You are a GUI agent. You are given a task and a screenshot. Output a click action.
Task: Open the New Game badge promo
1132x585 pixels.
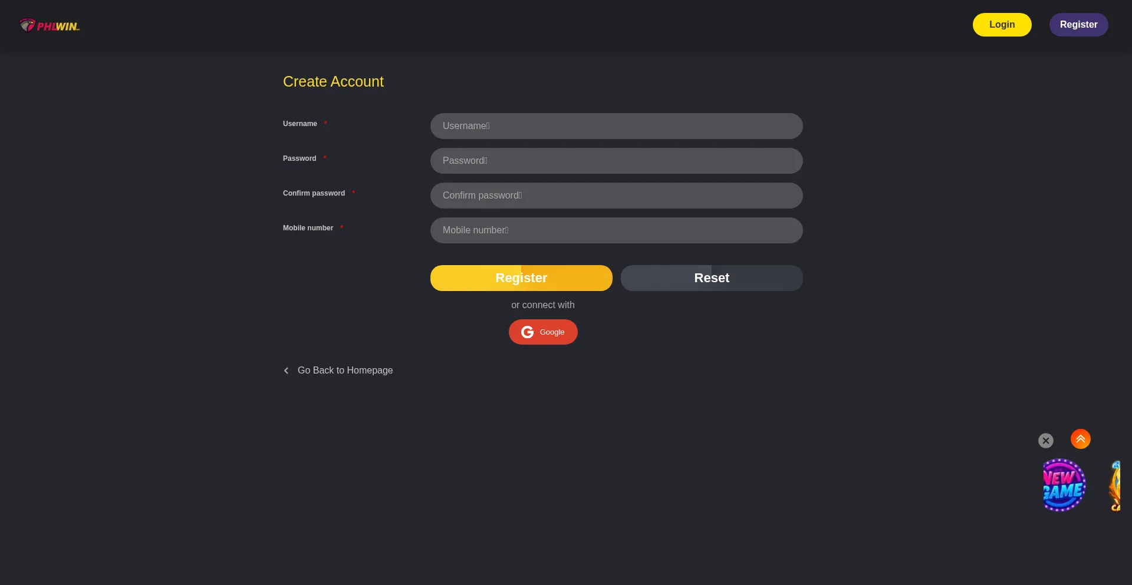(1064, 485)
